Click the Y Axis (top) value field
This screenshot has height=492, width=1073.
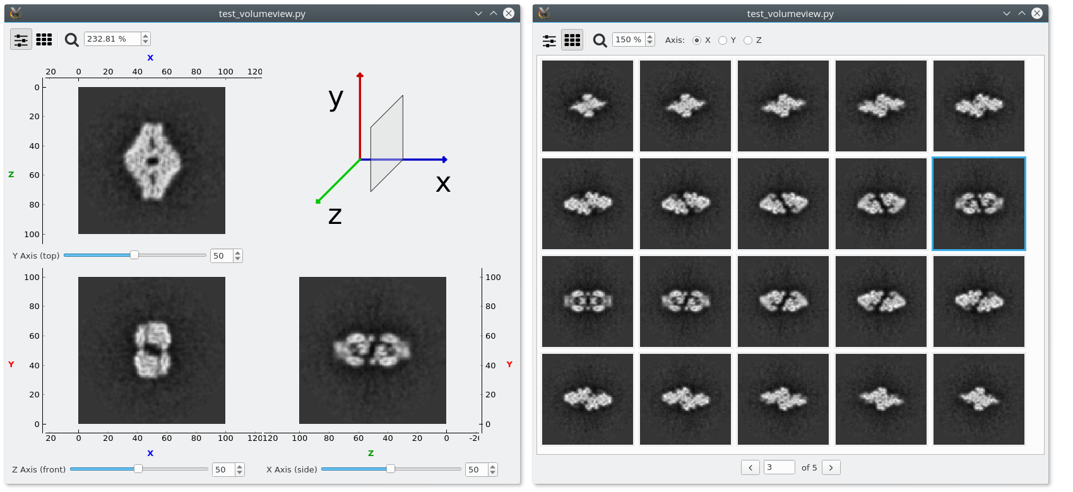click(222, 256)
